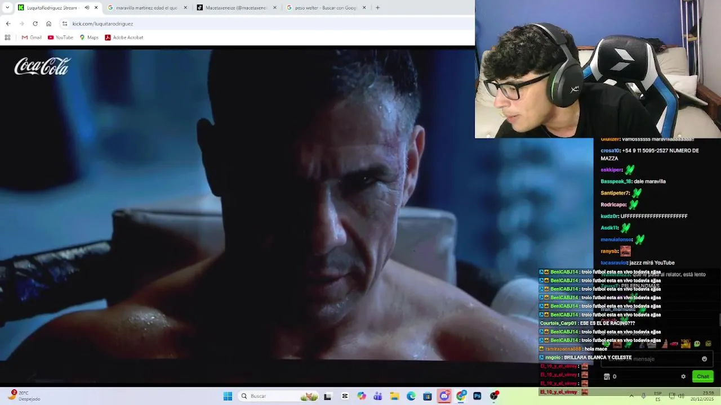Viewport: 721px width, 405px height.
Task: View site information icon in address bar
Action: (x=65, y=24)
